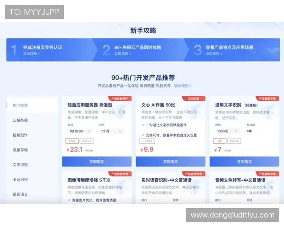Click the ¥9.9 price

[x=147, y=149]
